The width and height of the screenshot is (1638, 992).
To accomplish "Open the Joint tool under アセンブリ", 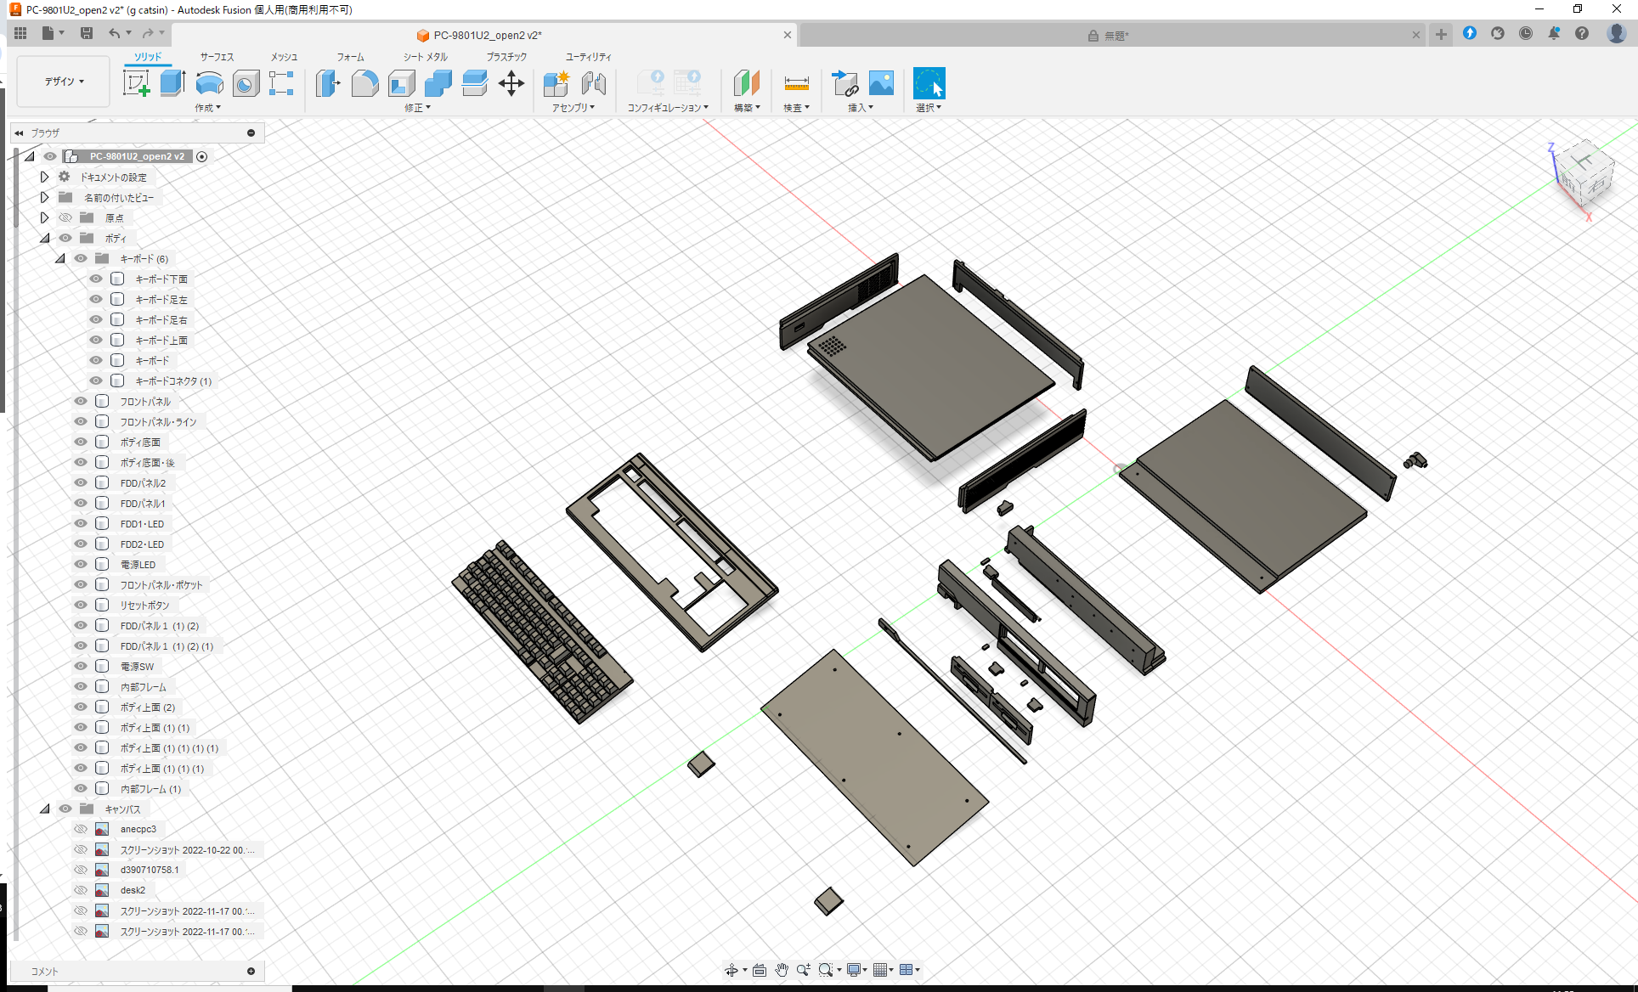I will click(x=593, y=83).
